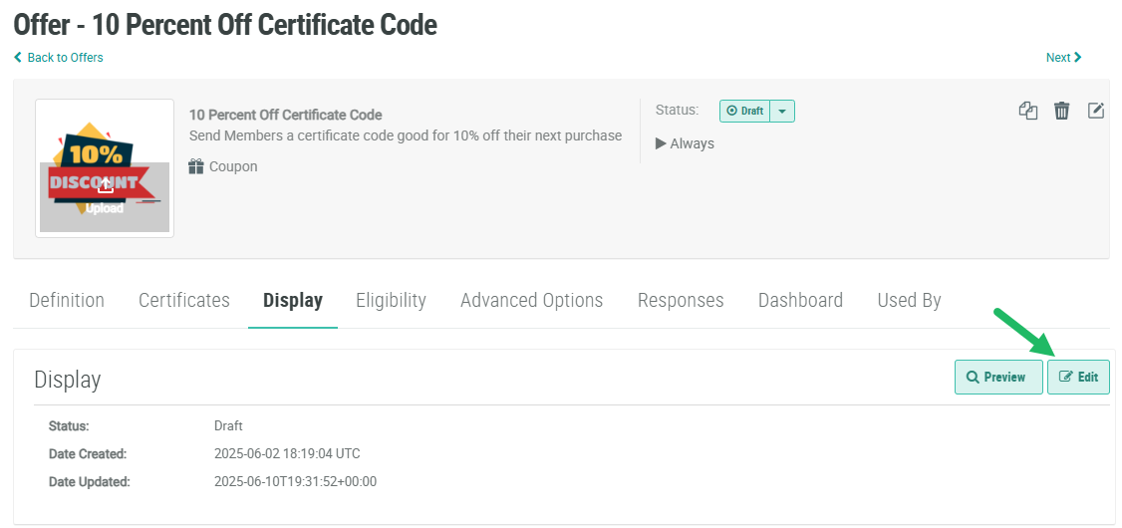Viewport: 1122px width, 528px height.
Task: Open the Eligibility tab
Action: tap(391, 300)
